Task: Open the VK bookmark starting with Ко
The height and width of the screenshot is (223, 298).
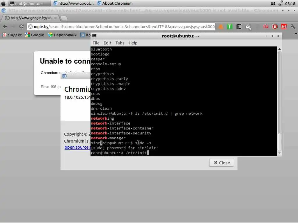Action: 85,35
